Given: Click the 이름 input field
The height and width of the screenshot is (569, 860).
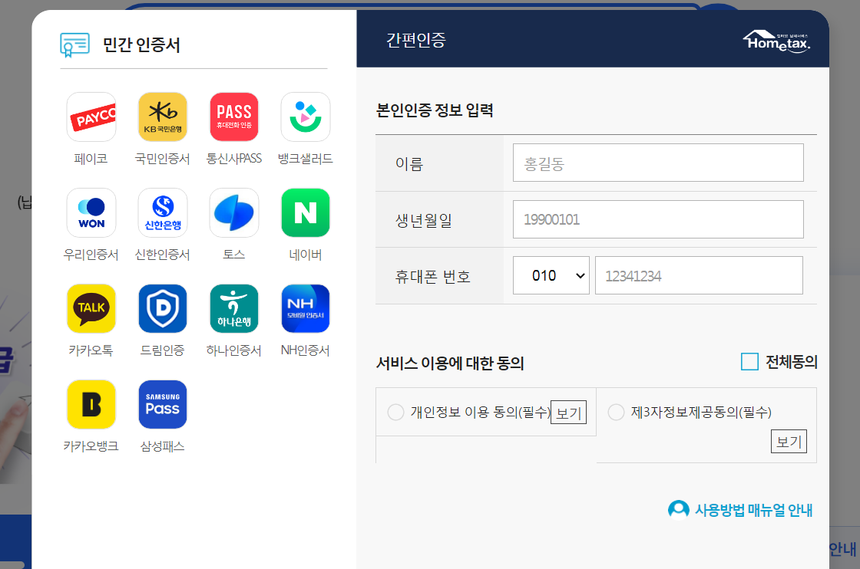Looking at the screenshot, I should click(658, 163).
